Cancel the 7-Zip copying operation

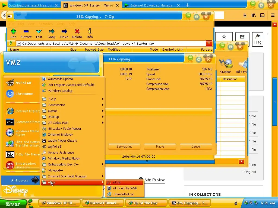click(x=196, y=147)
